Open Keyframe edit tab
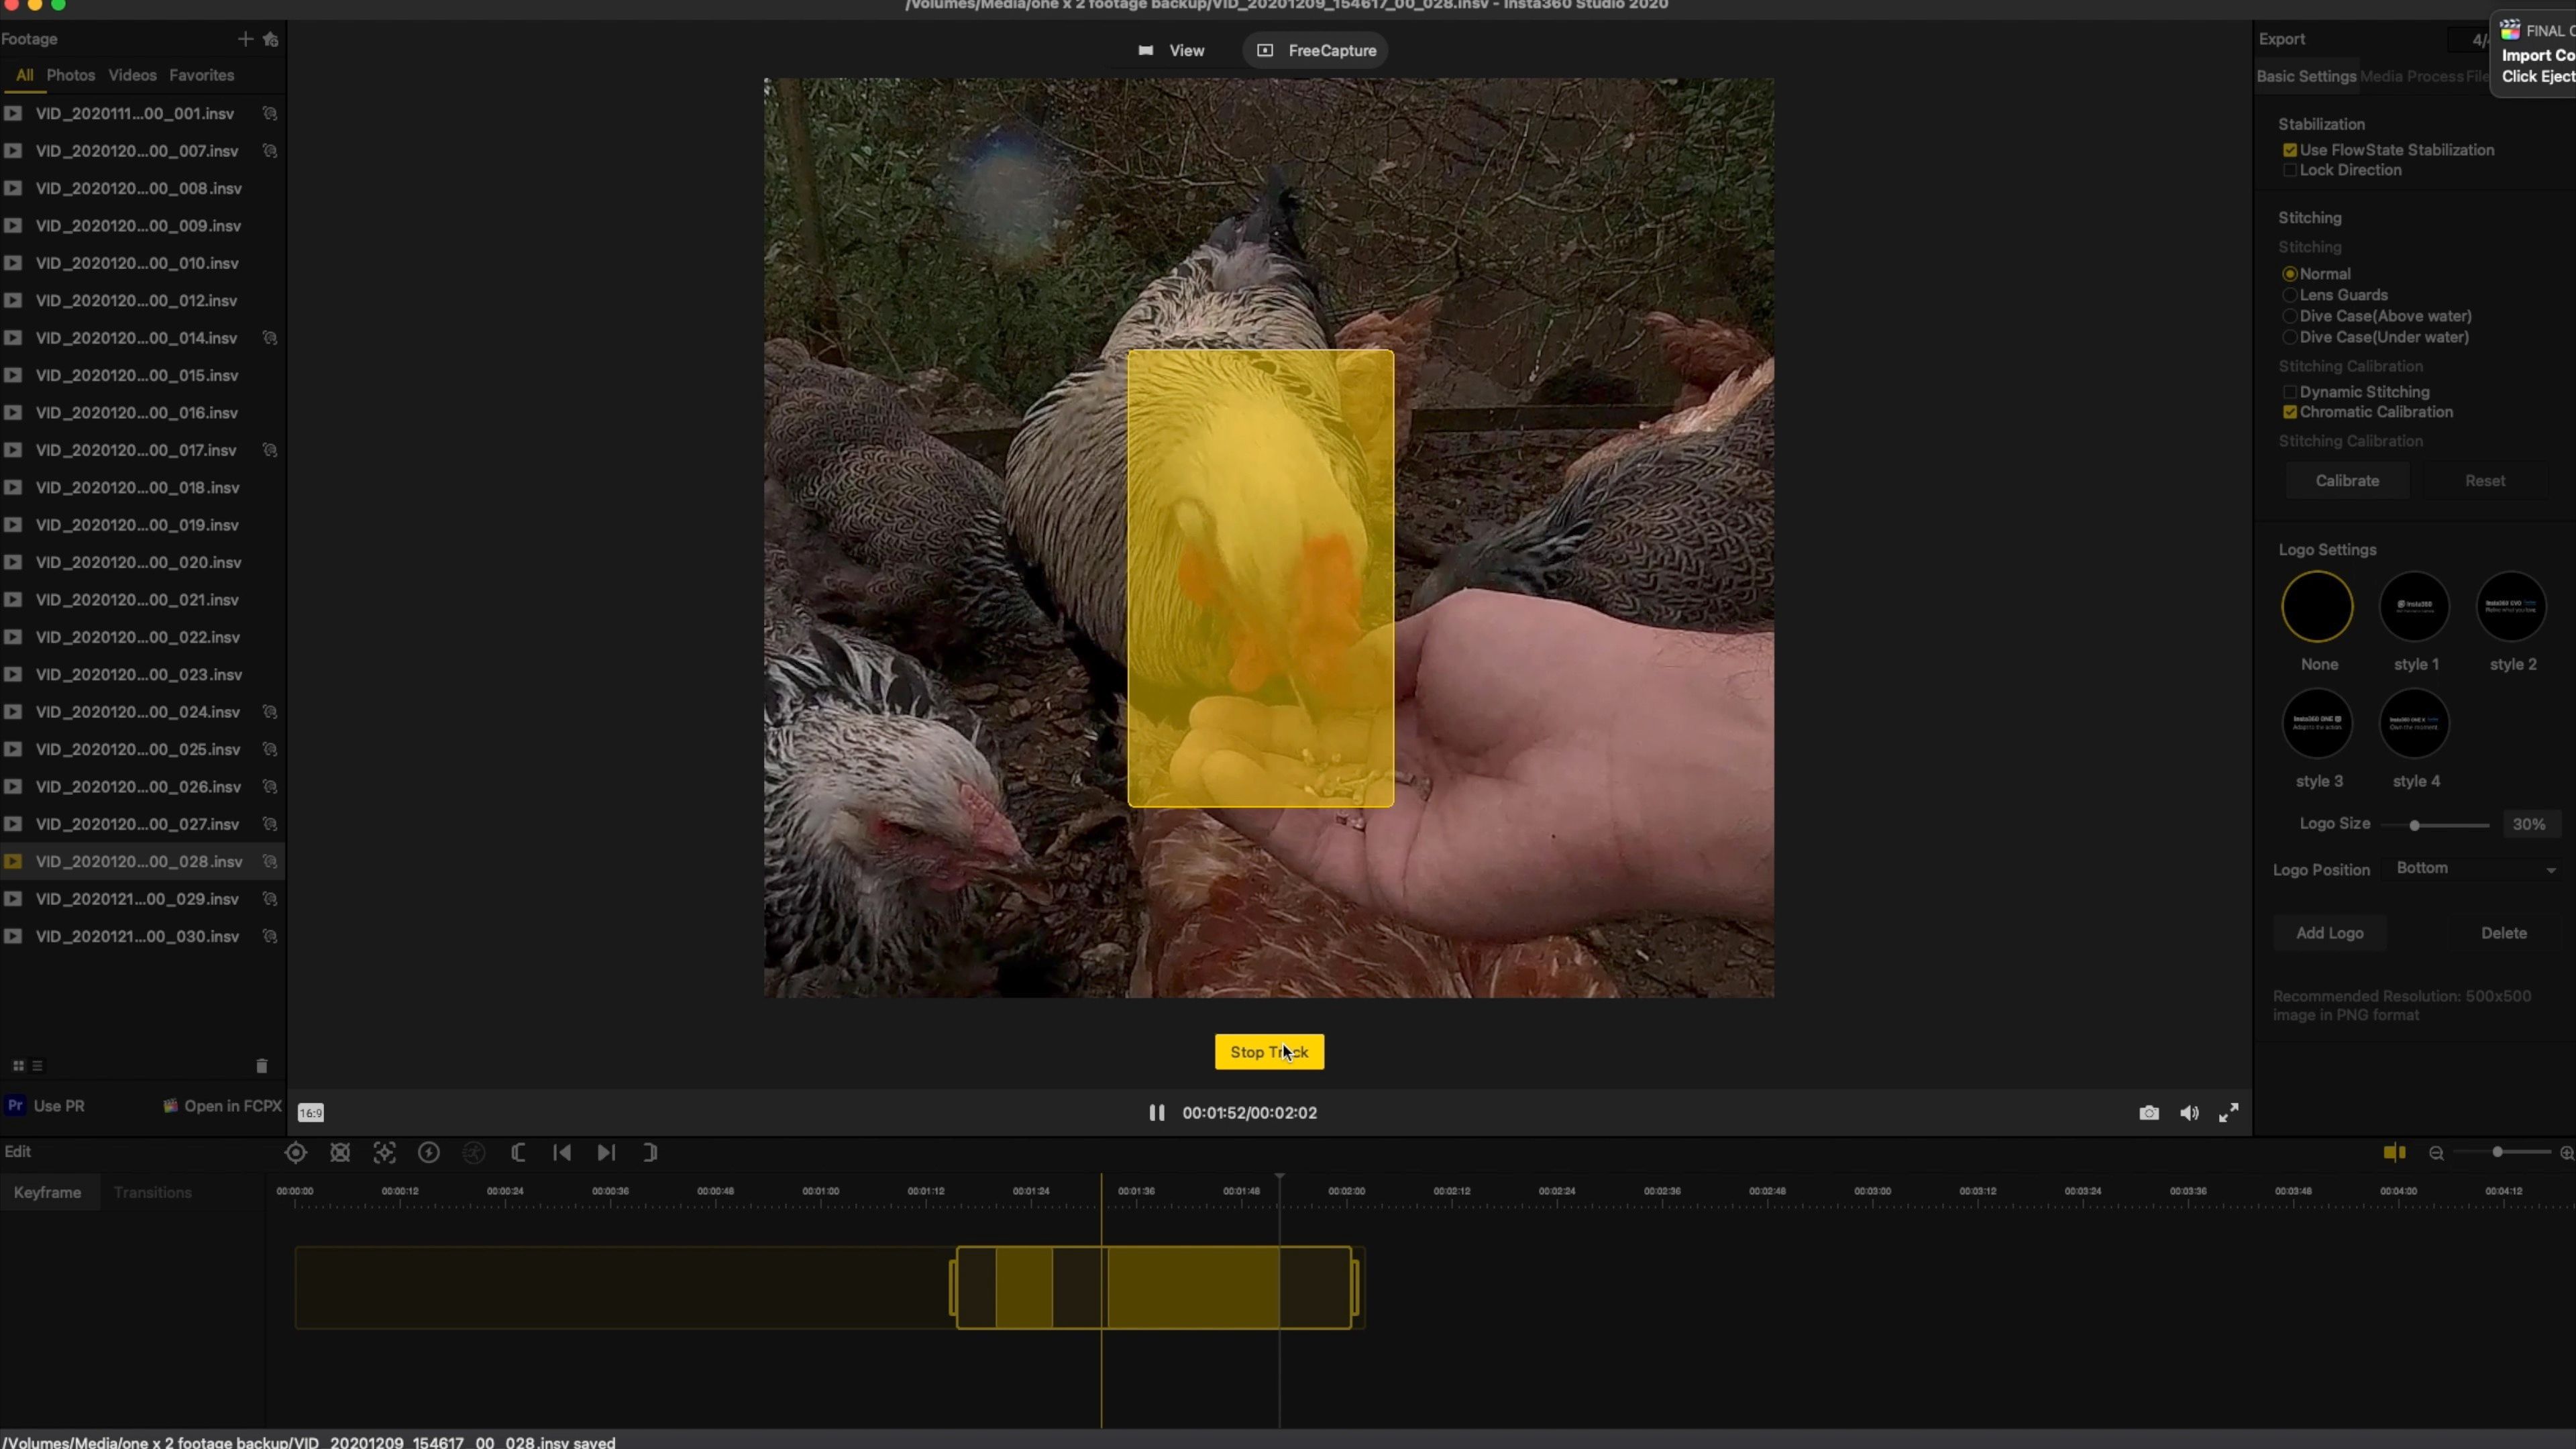 [x=47, y=1192]
